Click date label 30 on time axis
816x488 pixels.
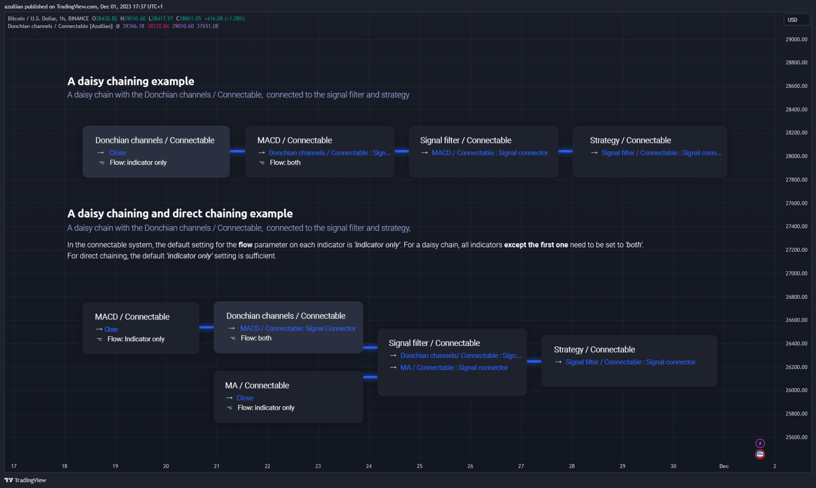[x=674, y=466]
